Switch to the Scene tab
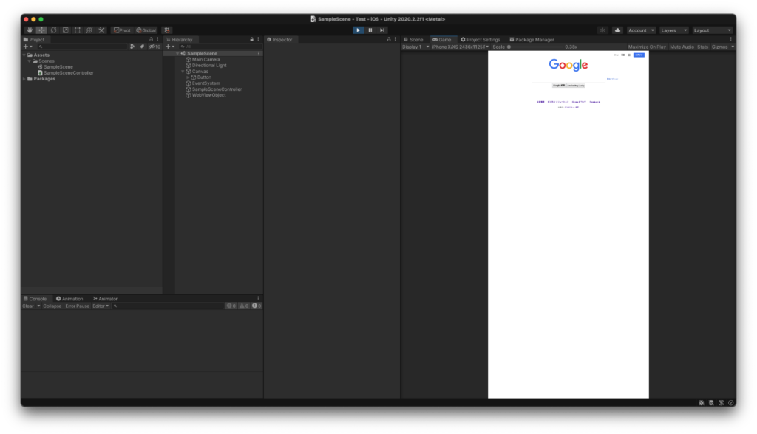 point(414,39)
